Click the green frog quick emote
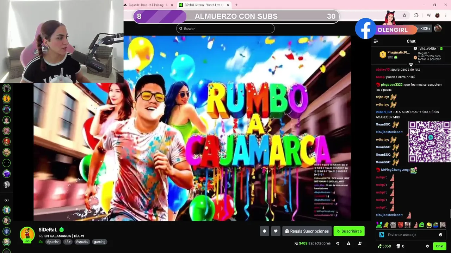This screenshot has height=253, width=451. pos(422,225)
